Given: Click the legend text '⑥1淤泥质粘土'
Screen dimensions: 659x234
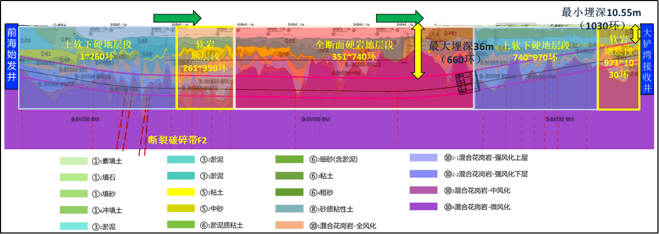Looking at the screenshot, I should pyautogui.click(x=221, y=225).
